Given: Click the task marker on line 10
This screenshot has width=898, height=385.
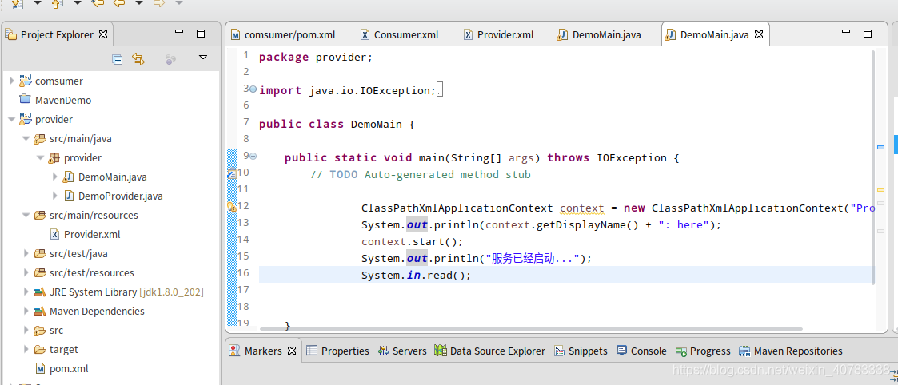Looking at the screenshot, I should 232,173.
